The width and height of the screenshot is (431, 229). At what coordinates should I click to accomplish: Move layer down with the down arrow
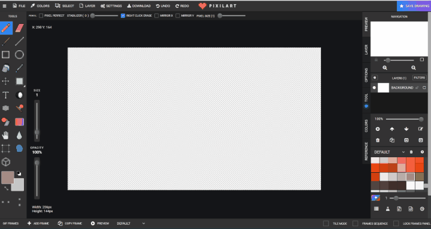click(x=406, y=129)
